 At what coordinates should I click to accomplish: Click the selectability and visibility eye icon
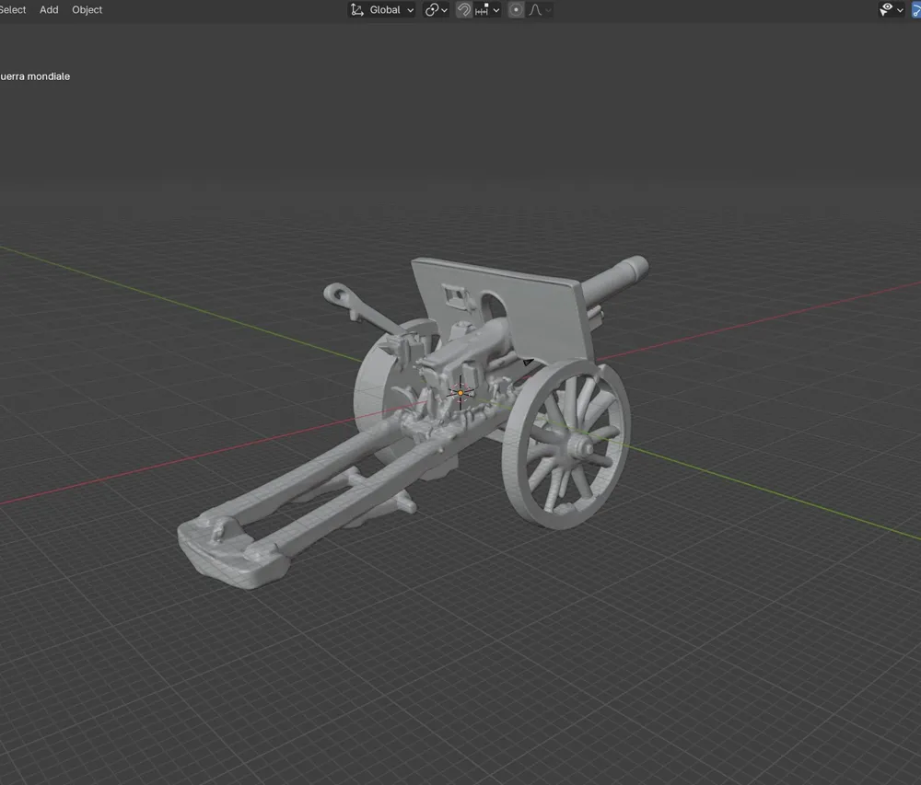click(886, 9)
